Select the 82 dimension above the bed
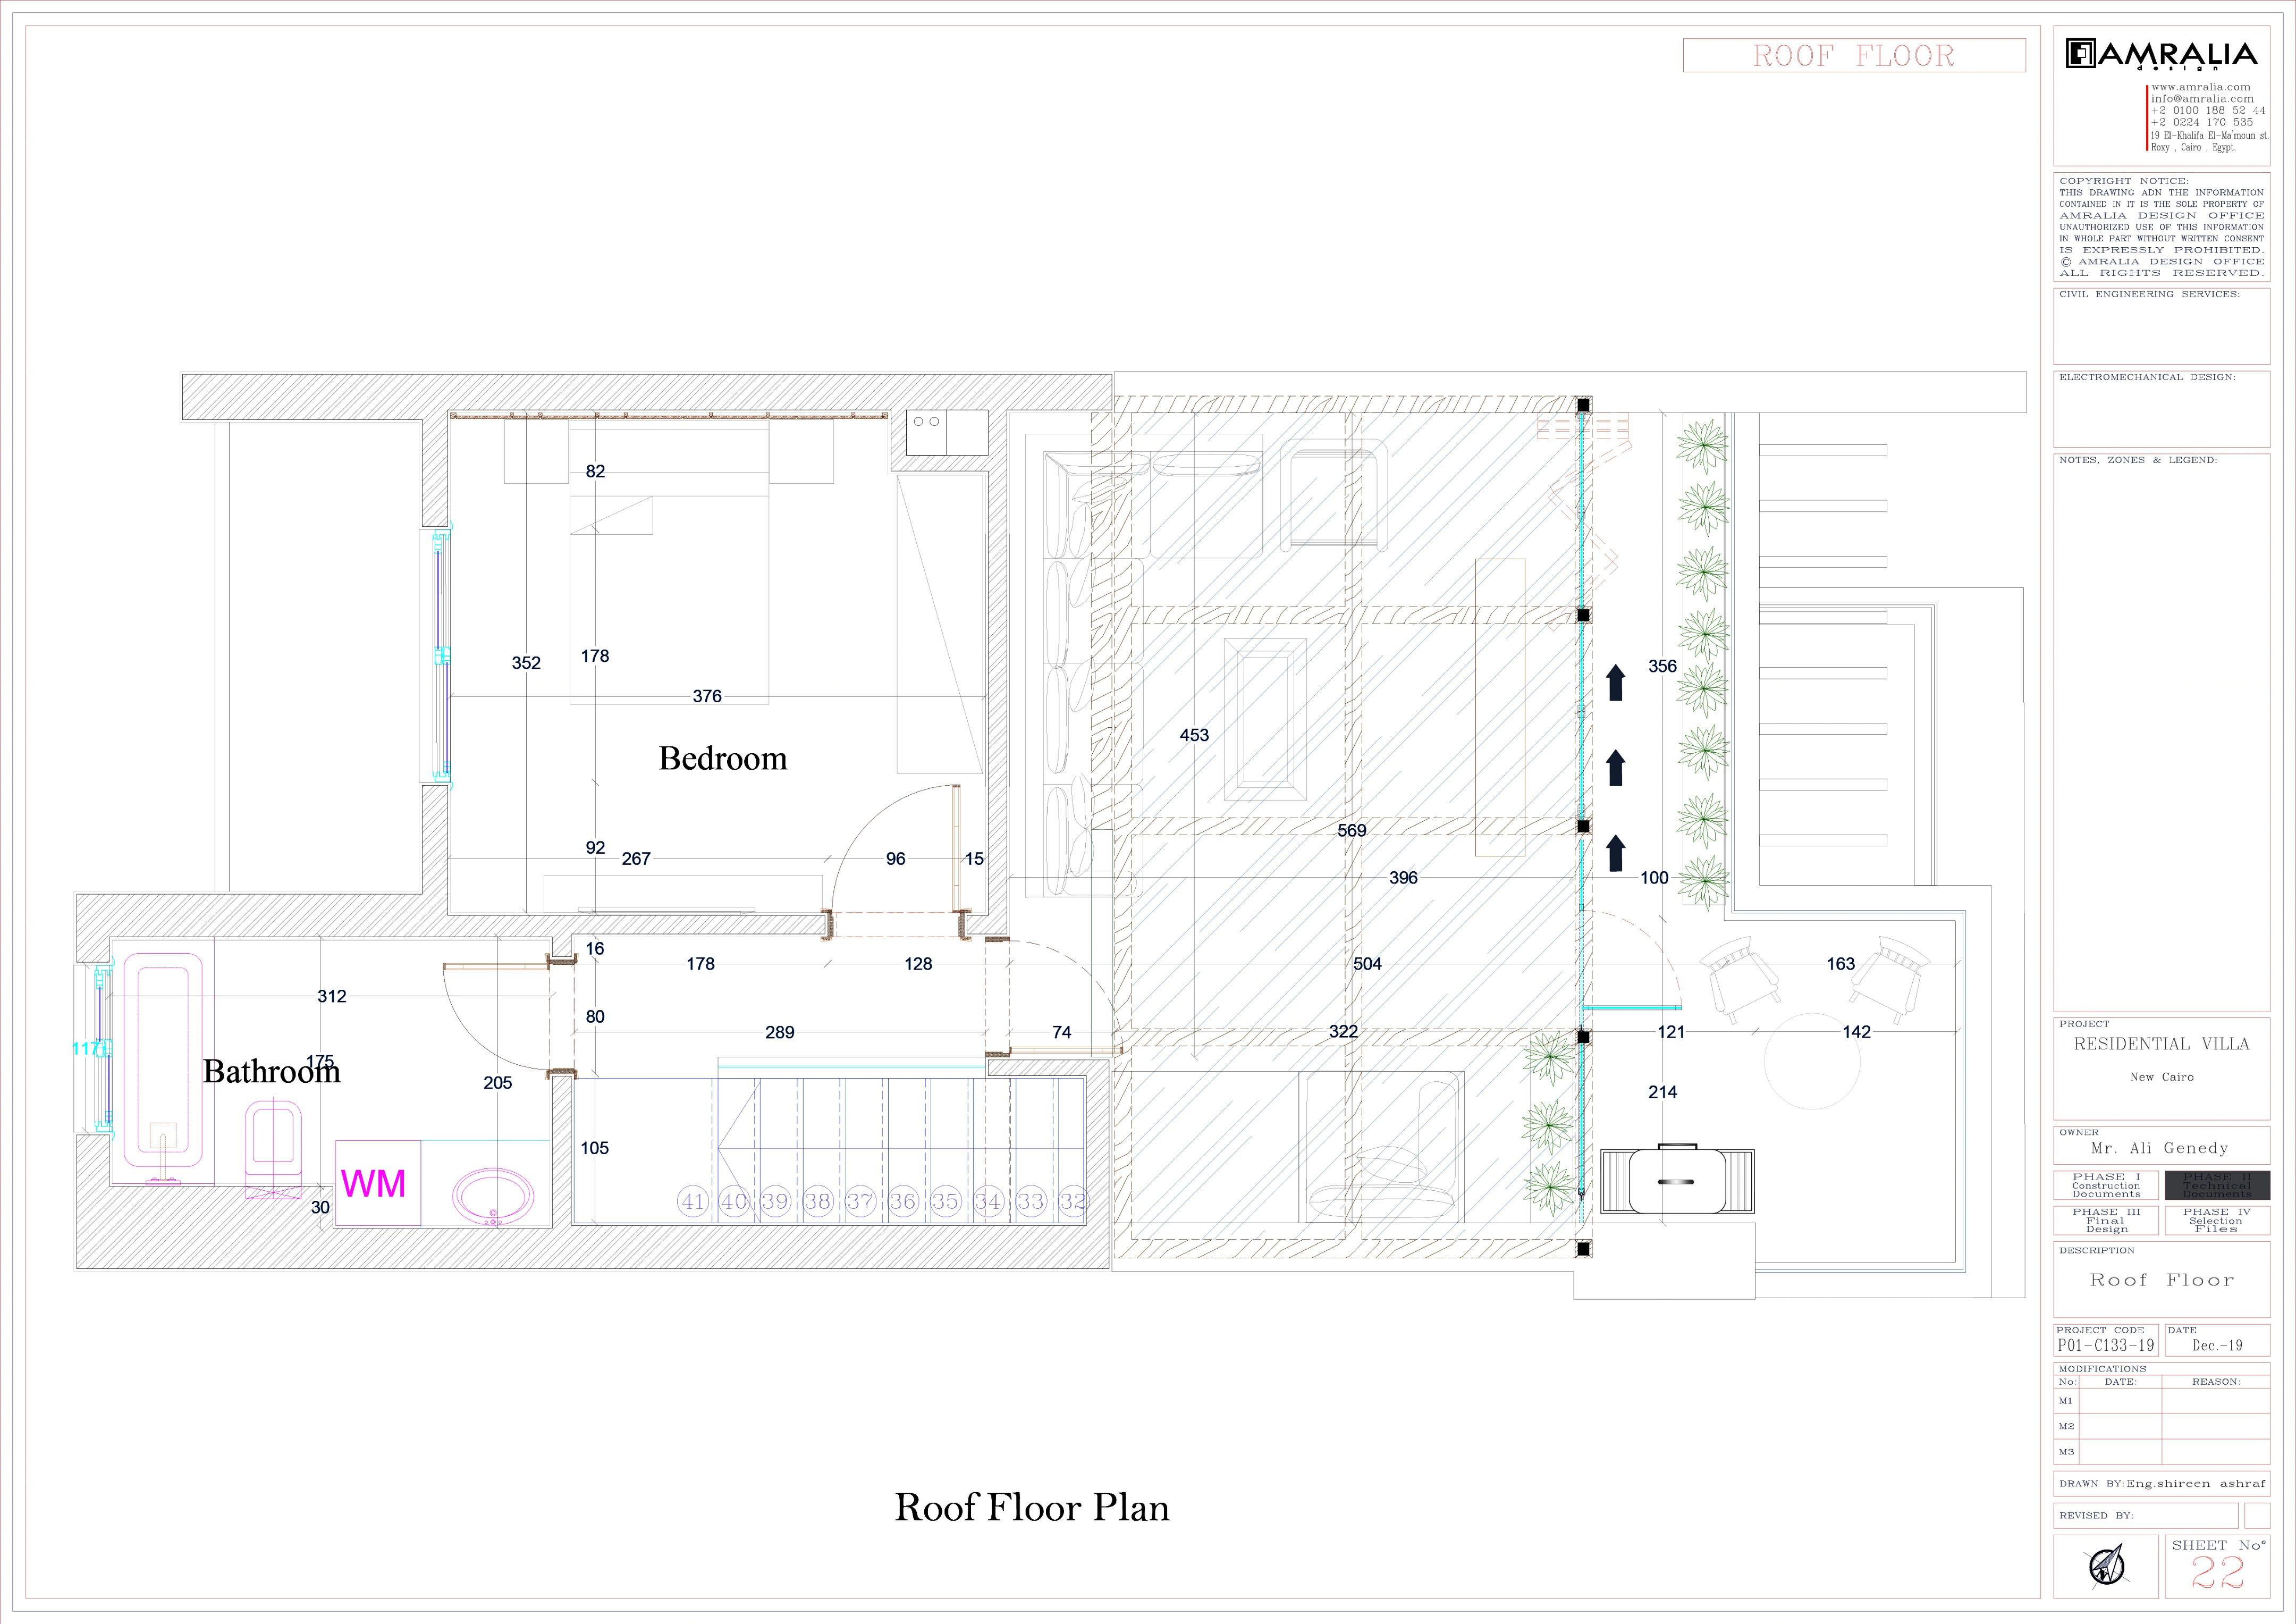 tap(595, 472)
